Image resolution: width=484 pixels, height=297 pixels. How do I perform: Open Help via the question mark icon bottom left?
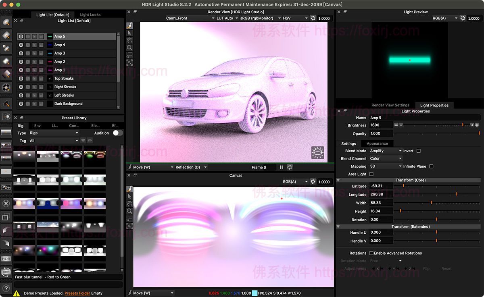[x=6, y=289]
